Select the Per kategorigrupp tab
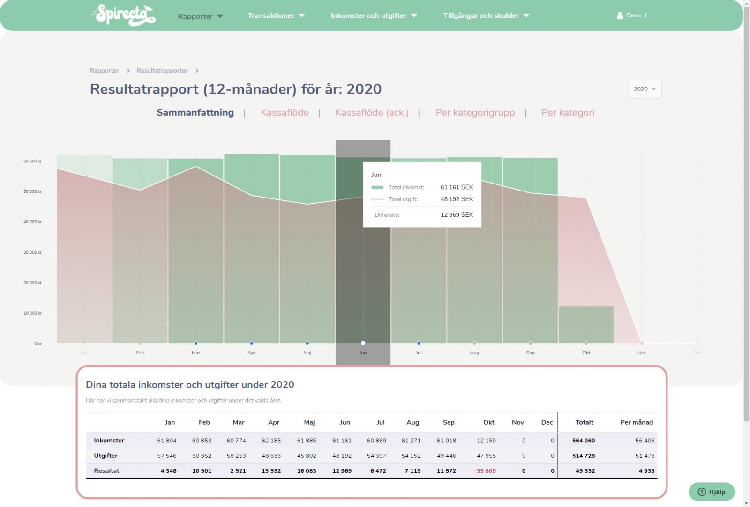750x507 pixels. pos(475,112)
